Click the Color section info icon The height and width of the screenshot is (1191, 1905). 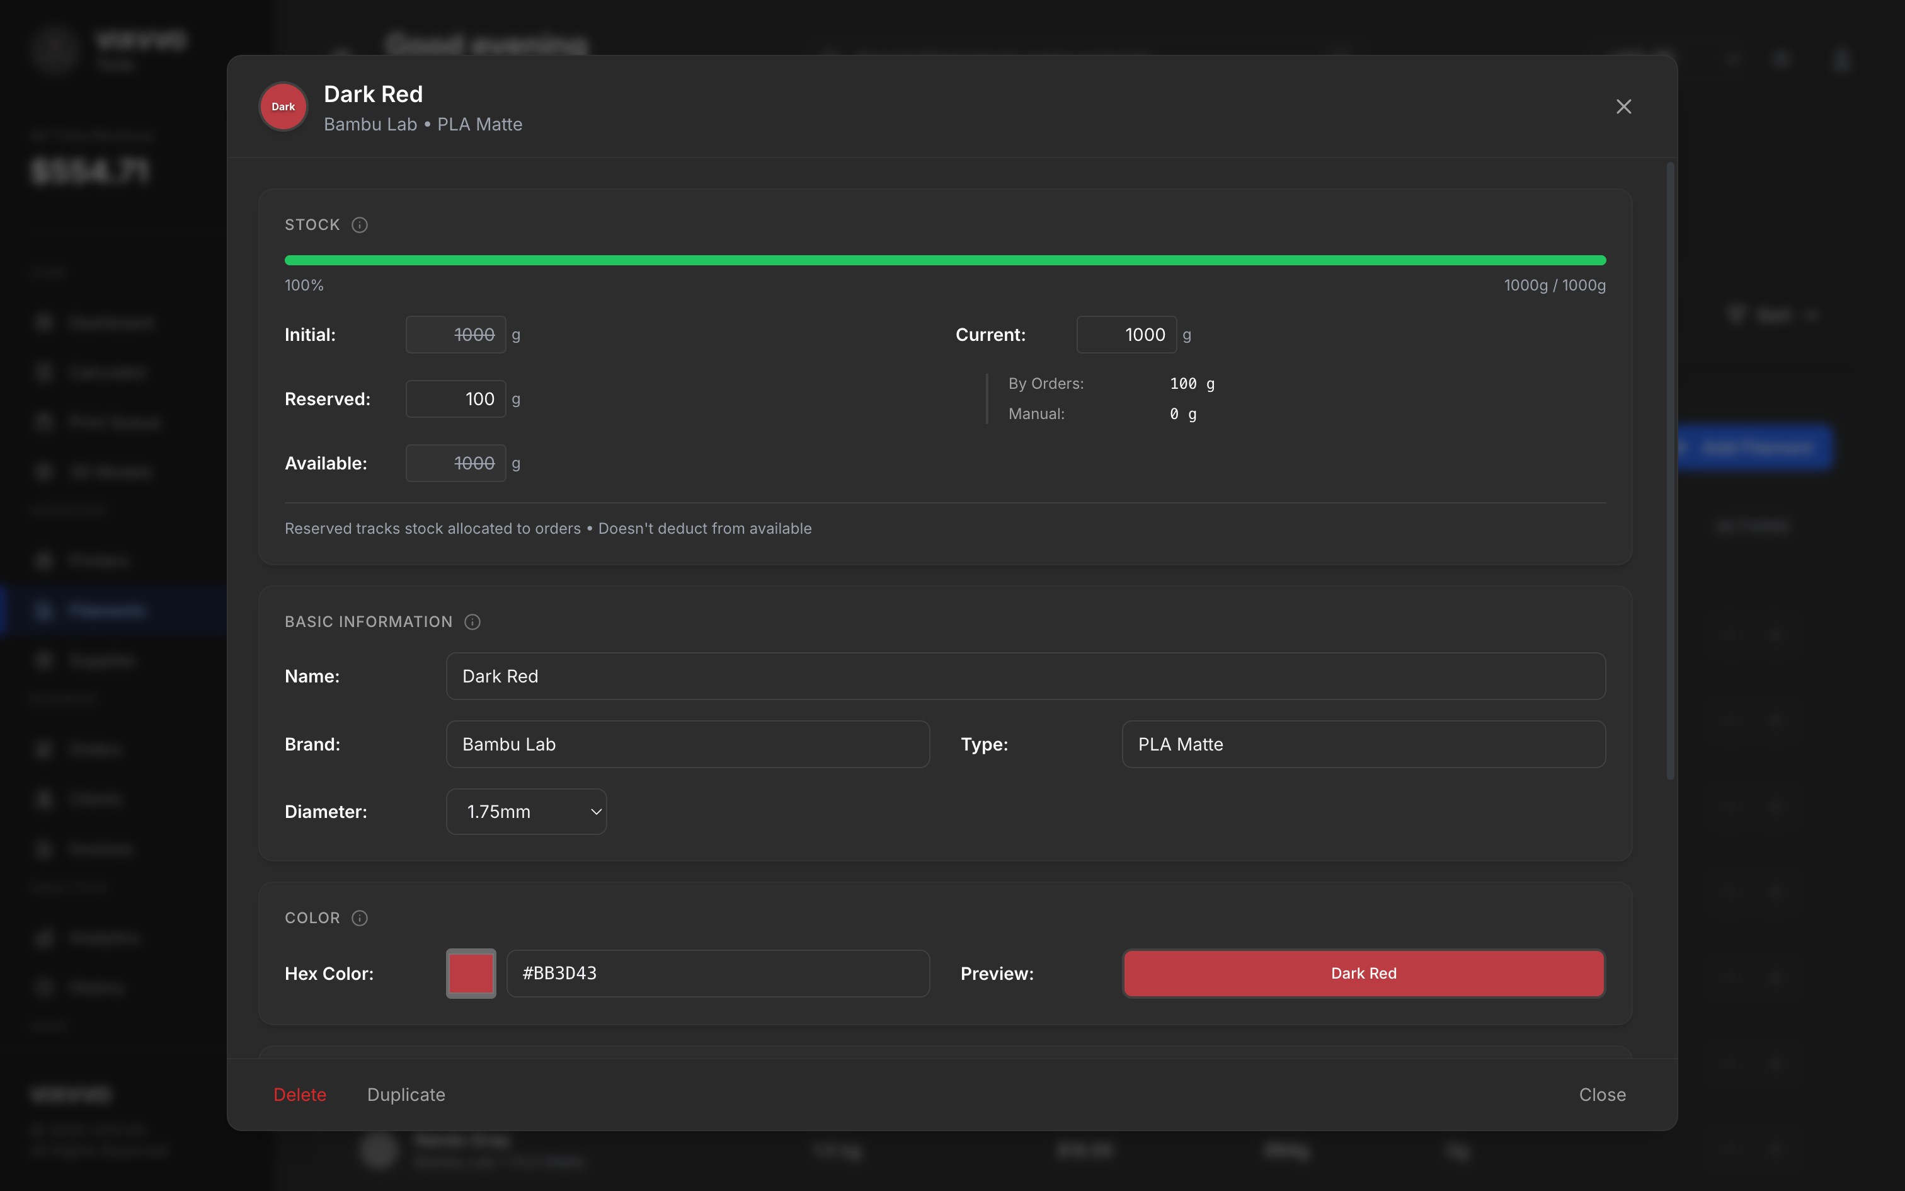360,919
